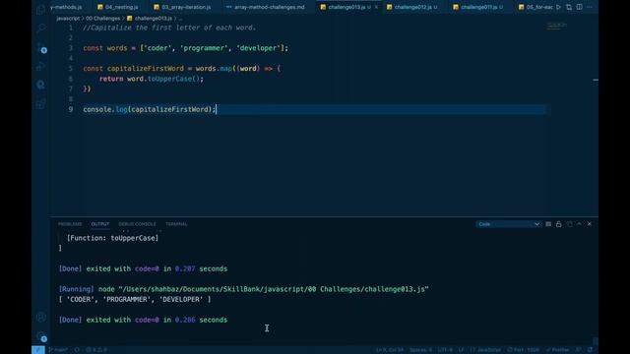Open Source Control view with badge
The height and width of the screenshot is (354, 630).
[41, 47]
